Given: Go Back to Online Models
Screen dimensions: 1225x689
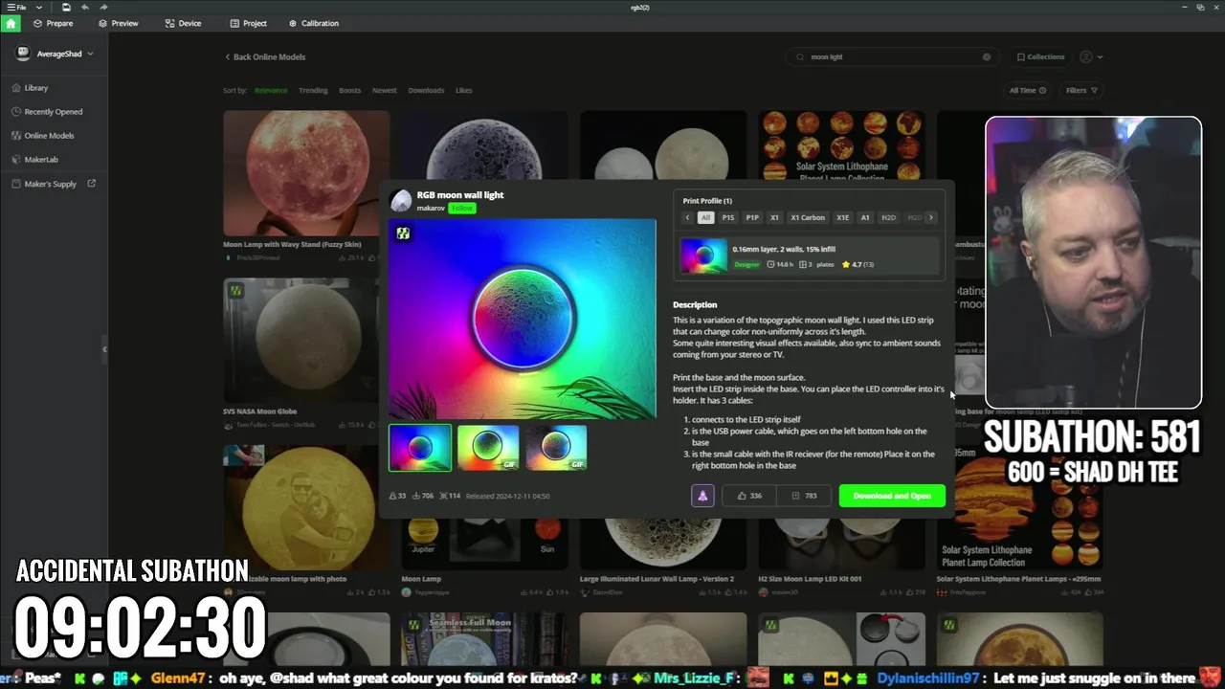Looking at the screenshot, I should pos(265,56).
